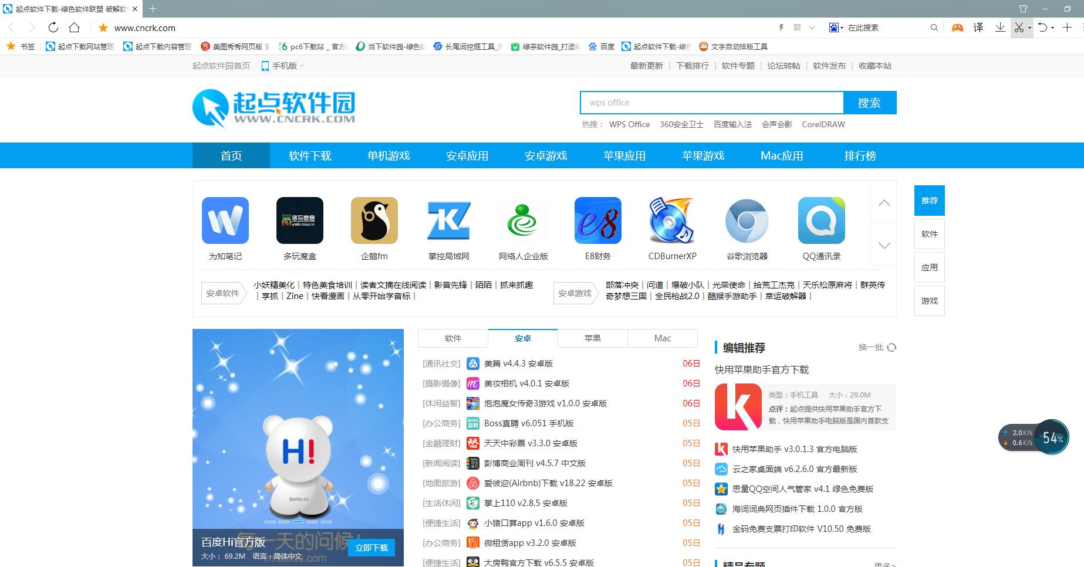1084x567 pixels.
Task: Switch to the 苹果 tab
Action: [592, 338]
